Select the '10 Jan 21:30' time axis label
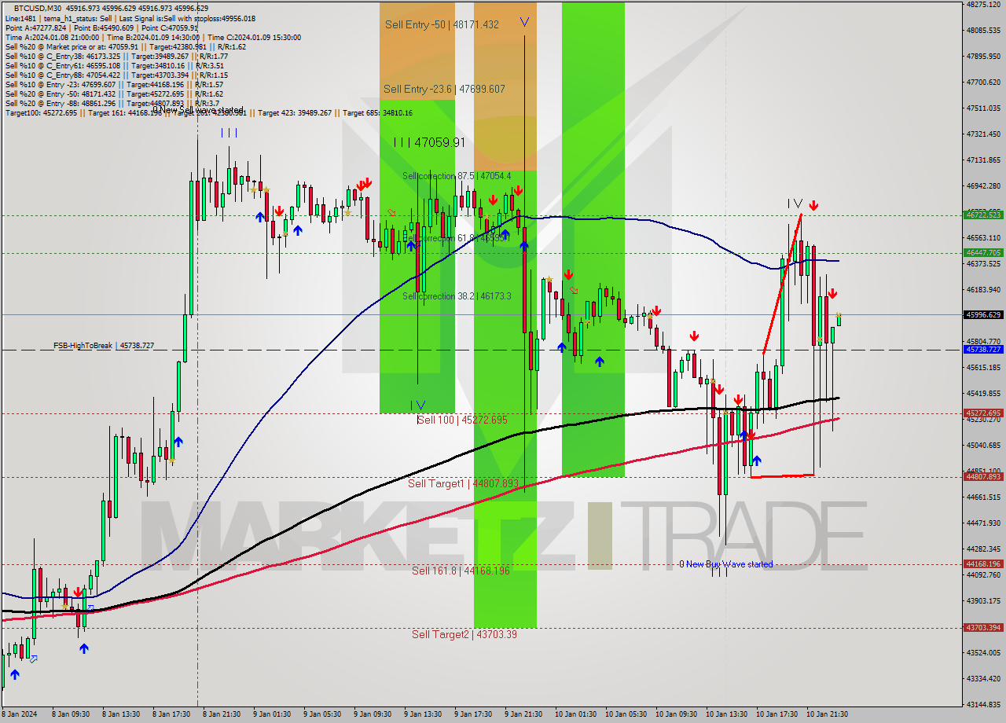This screenshot has width=1006, height=723. click(x=827, y=714)
